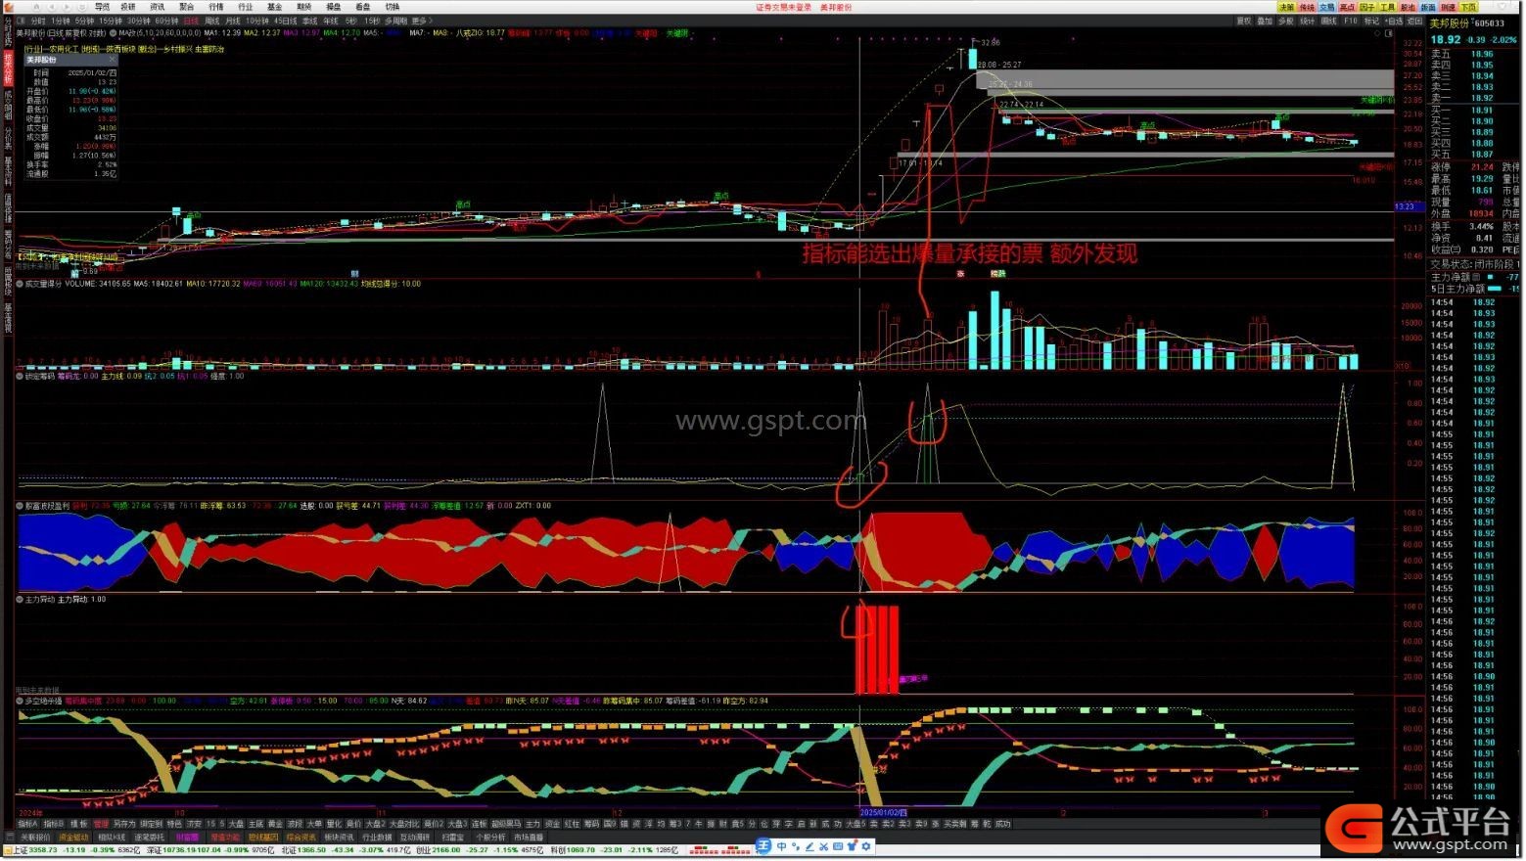The height and width of the screenshot is (861, 1526).
Task: Select the 超级黑马 indicator tab
Action: (506, 824)
